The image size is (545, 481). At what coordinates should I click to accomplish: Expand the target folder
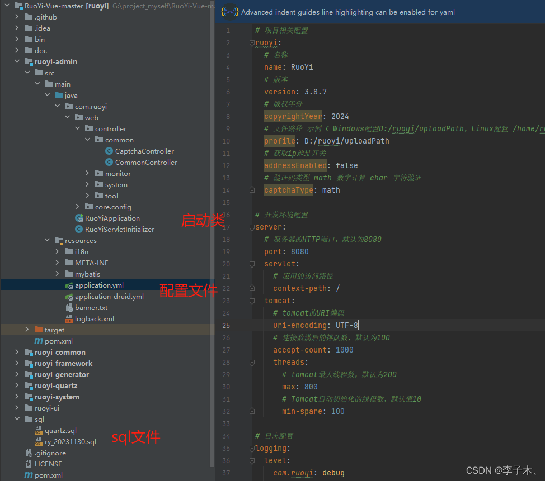pos(27,330)
